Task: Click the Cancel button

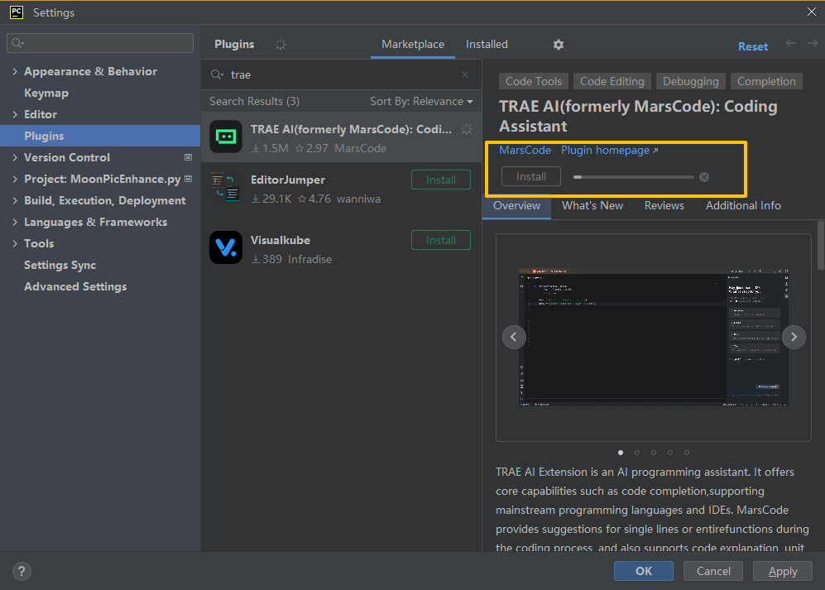Action: pos(713,571)
